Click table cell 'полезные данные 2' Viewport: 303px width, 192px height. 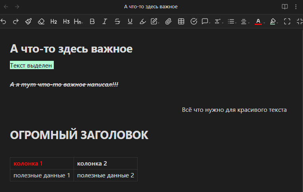click(106, 175)
